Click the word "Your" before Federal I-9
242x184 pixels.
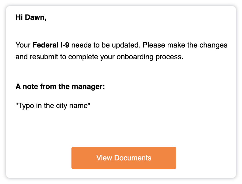(23, 45)
